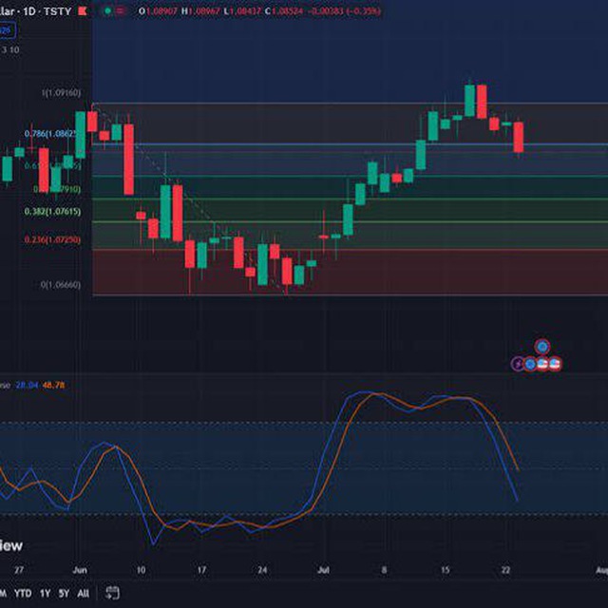Click the green market status dot

click(x=107, y=11)
